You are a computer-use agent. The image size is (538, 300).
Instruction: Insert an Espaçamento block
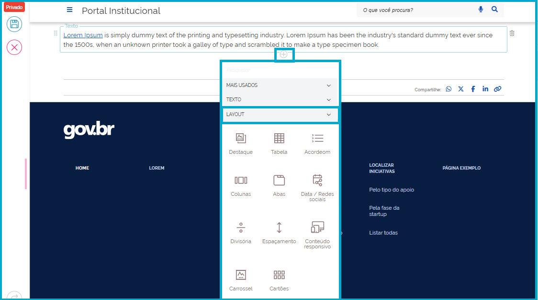(279, 233)
